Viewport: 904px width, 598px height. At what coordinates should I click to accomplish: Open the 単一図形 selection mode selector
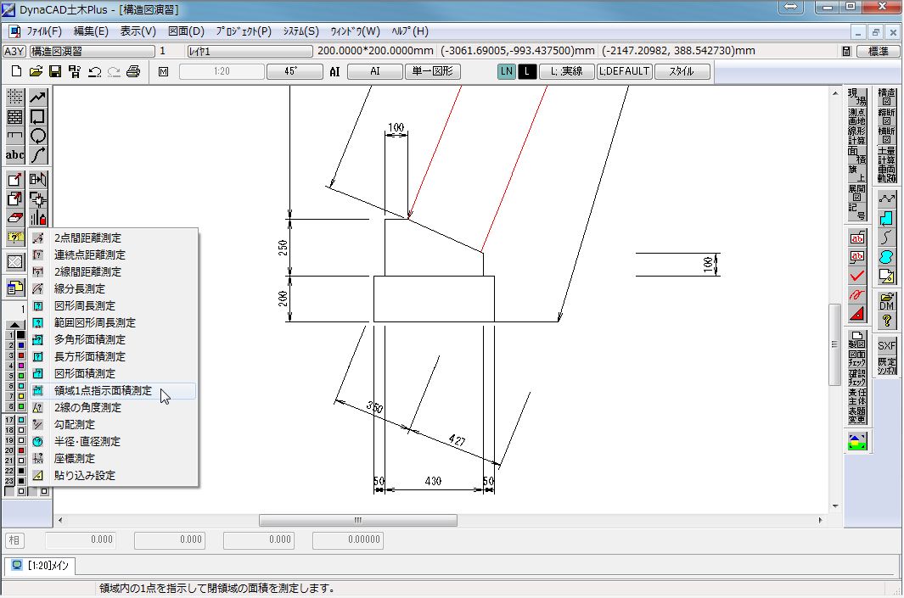tap(432, 71)
